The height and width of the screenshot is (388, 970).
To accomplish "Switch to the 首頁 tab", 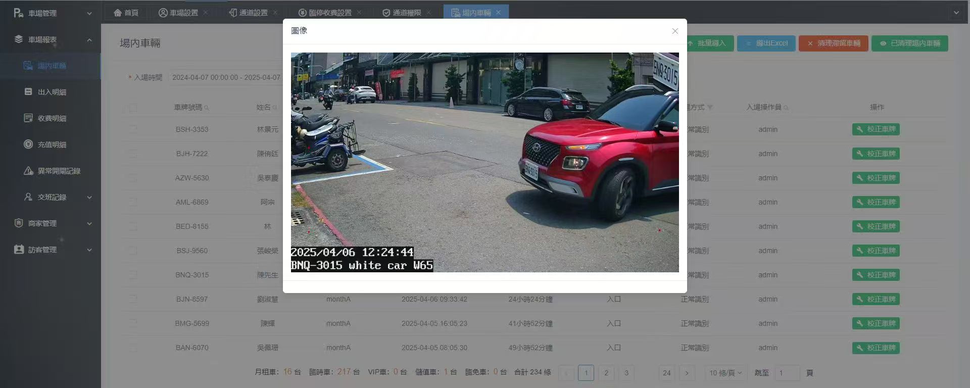I will [126, 13].
